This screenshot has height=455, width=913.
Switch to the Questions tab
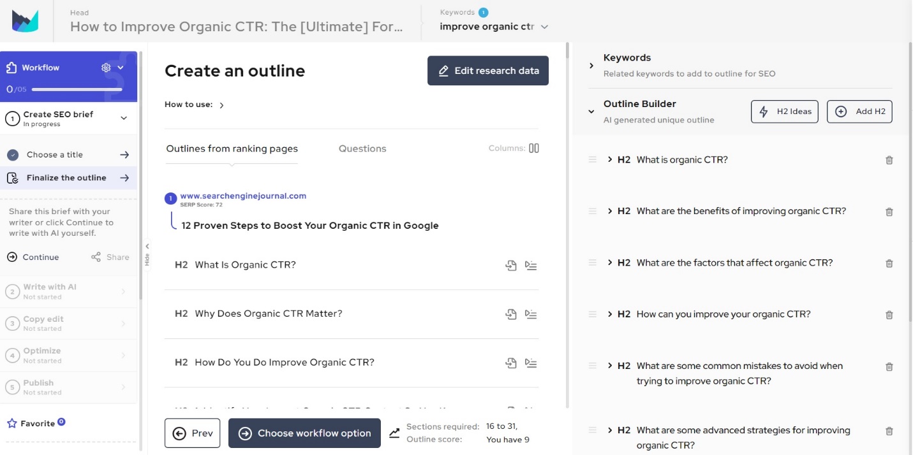coord(362,148)
